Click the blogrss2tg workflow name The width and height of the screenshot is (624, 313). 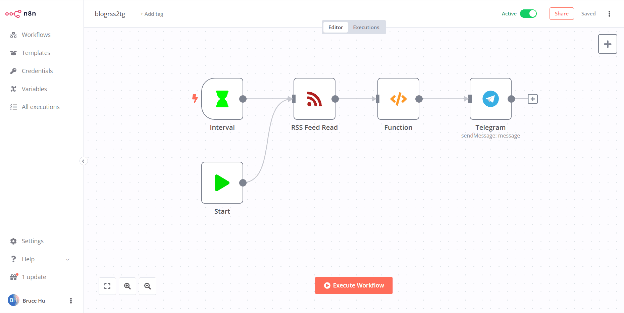(x=110, y=14)
